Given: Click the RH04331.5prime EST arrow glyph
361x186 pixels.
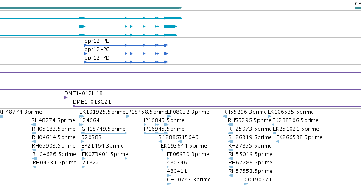Looking at the screenshot, I should [35, 167].
